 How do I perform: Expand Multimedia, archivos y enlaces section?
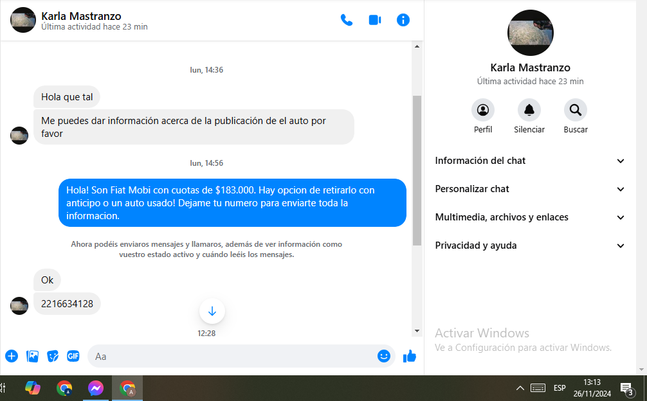(x=530, y=217)
